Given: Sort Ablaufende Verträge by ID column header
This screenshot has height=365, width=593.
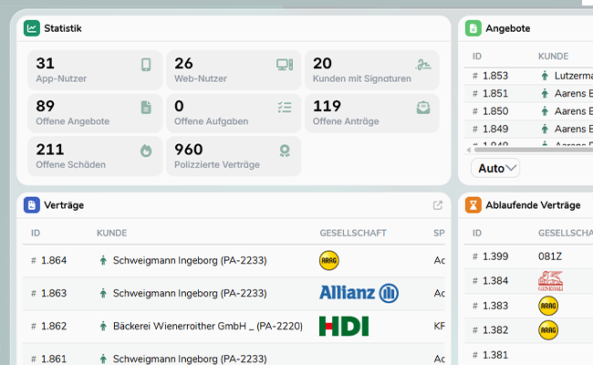Looking at the screenshot, I should tap(477, 233).
